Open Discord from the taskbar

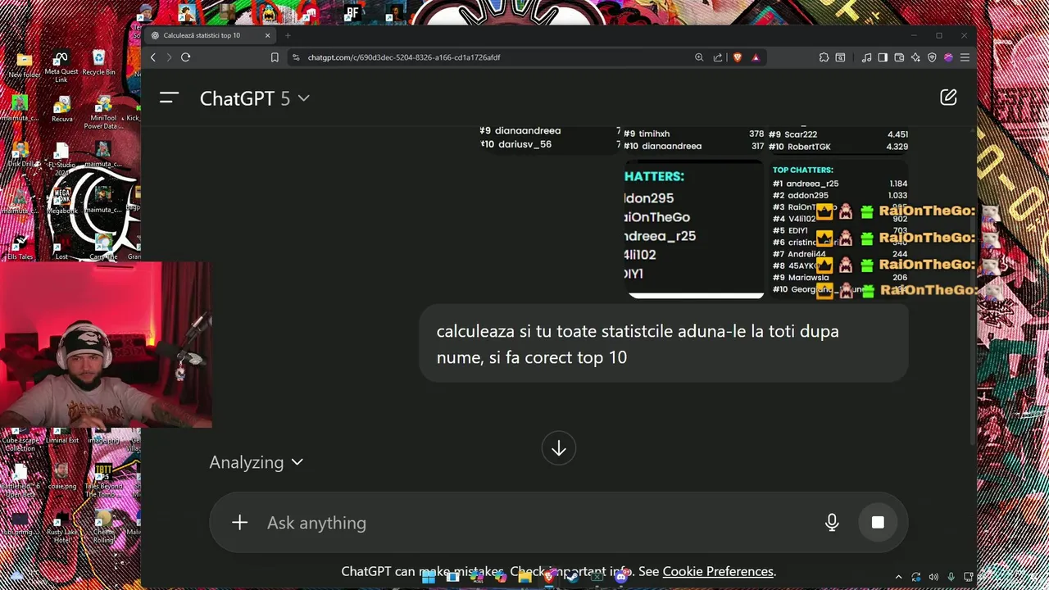(x=620, y=578)
